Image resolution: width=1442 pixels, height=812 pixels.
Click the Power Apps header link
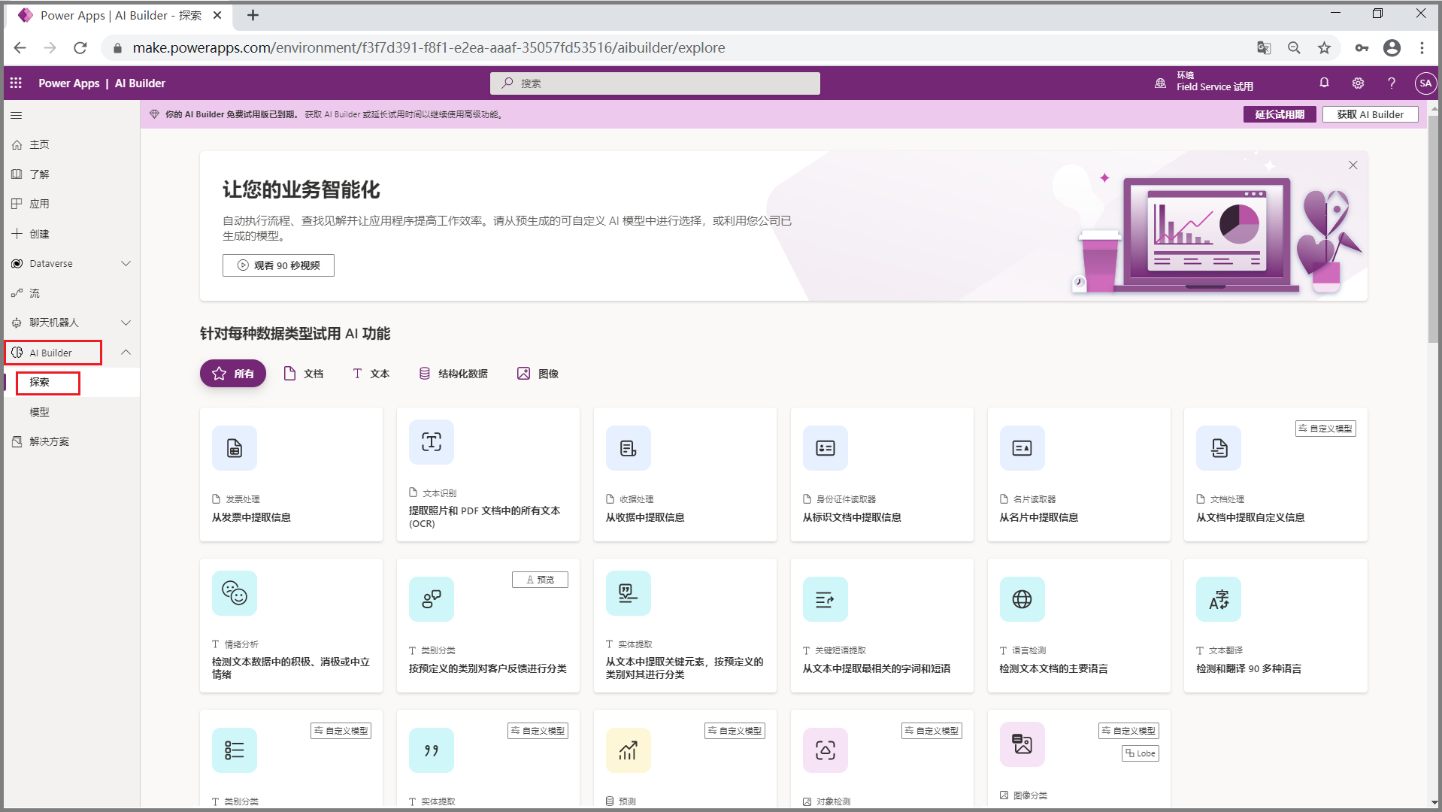click(x=69, y=83)
